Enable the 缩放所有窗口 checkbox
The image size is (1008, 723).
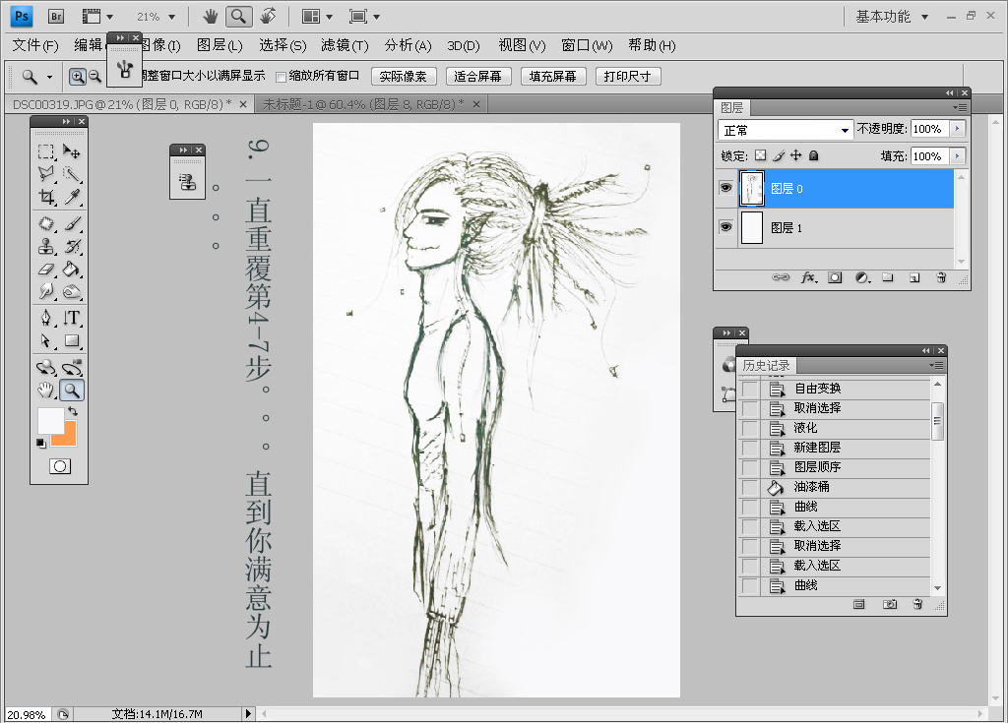[x=282, y=77]
